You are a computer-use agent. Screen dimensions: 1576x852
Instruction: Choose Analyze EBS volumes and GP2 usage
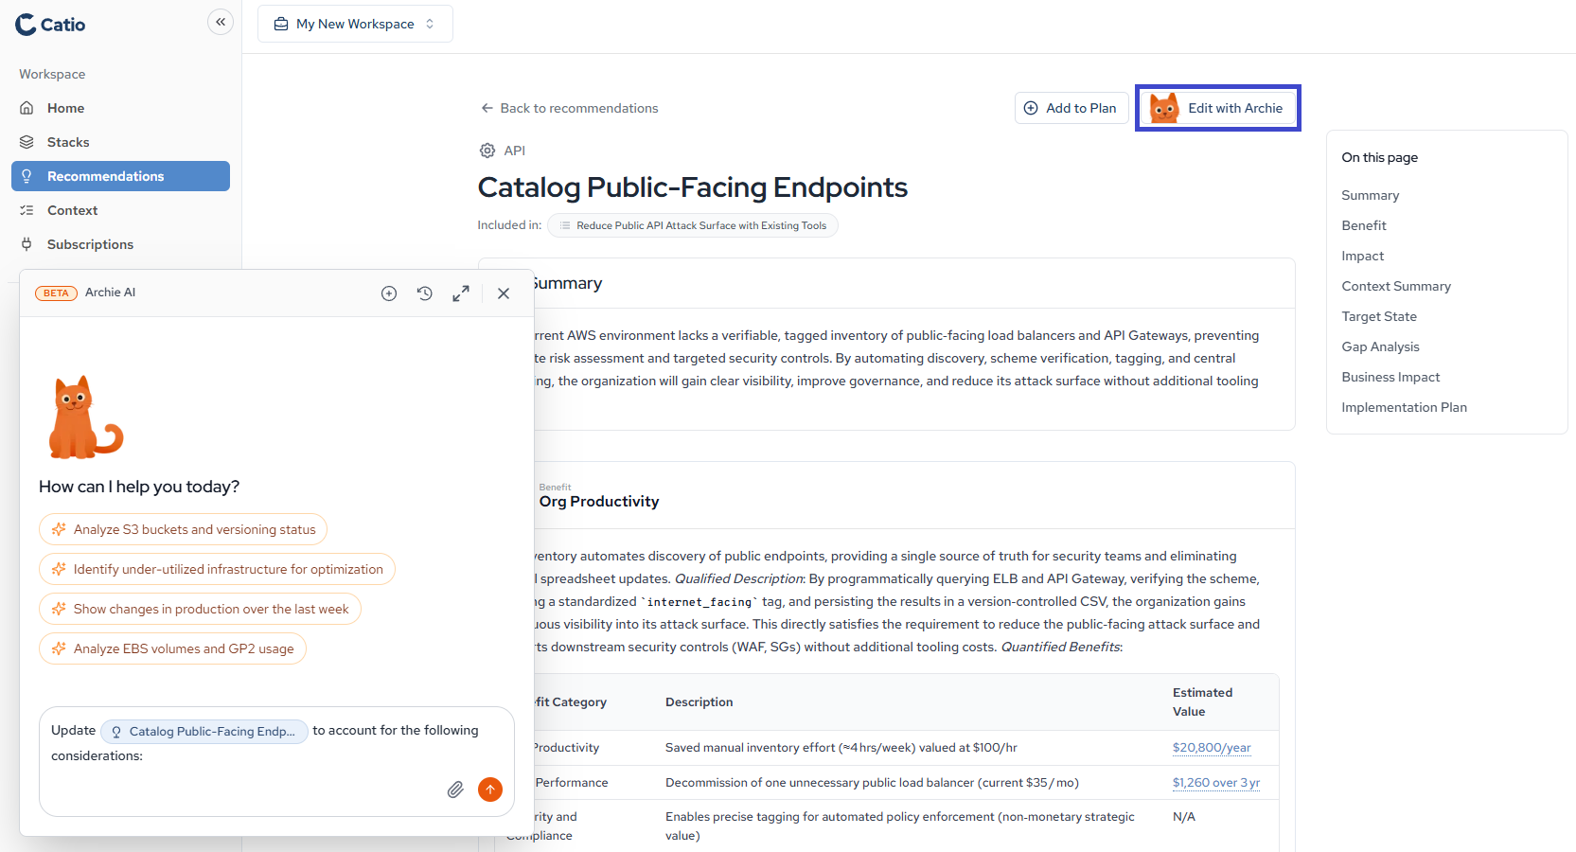point(172,648)
